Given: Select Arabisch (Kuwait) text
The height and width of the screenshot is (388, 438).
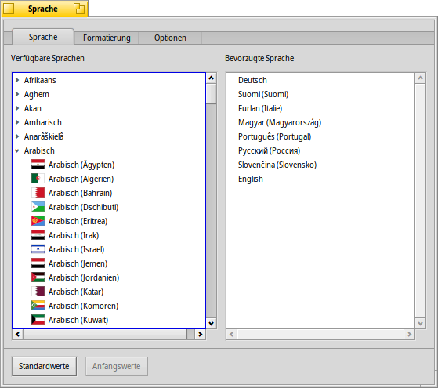Looking at the screenshot, I should (x=78, y=320).
